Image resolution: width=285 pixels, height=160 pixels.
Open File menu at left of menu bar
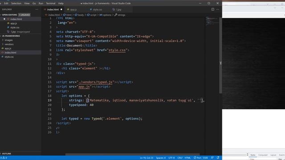click(x=0, y=3)
